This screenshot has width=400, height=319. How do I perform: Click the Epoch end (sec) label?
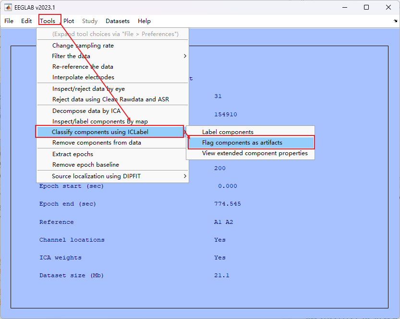(x=68, y=204)
